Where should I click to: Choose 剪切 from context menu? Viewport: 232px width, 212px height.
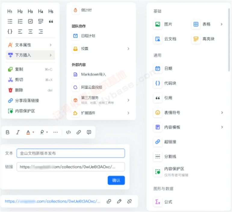30,80
